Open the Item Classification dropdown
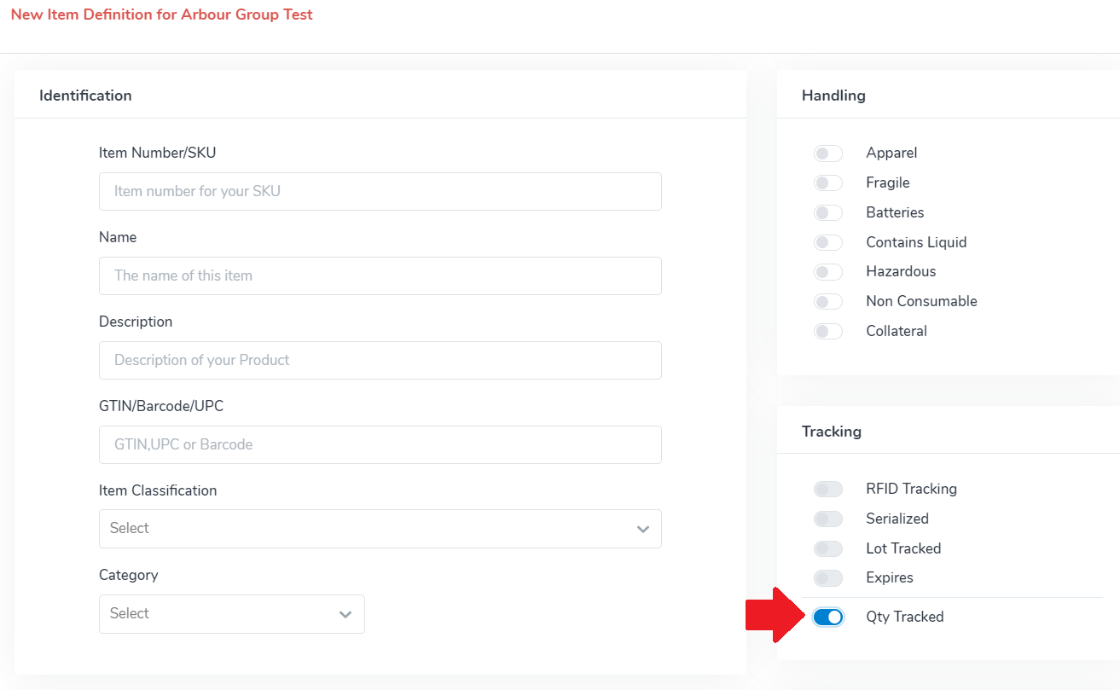The image size is (1120, 690). click(x=380, y=529)
